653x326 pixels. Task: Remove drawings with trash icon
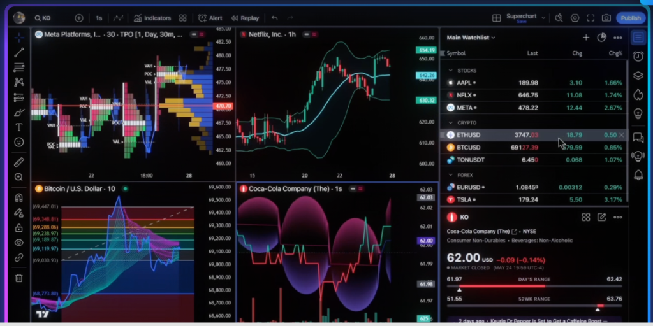coord(18,278)
